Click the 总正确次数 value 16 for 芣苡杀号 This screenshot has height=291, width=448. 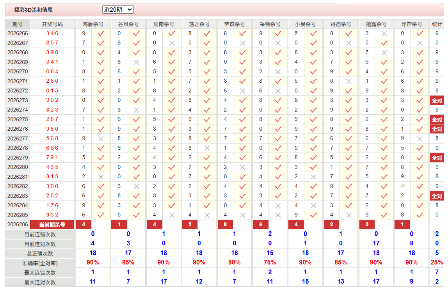pos(234,253)
